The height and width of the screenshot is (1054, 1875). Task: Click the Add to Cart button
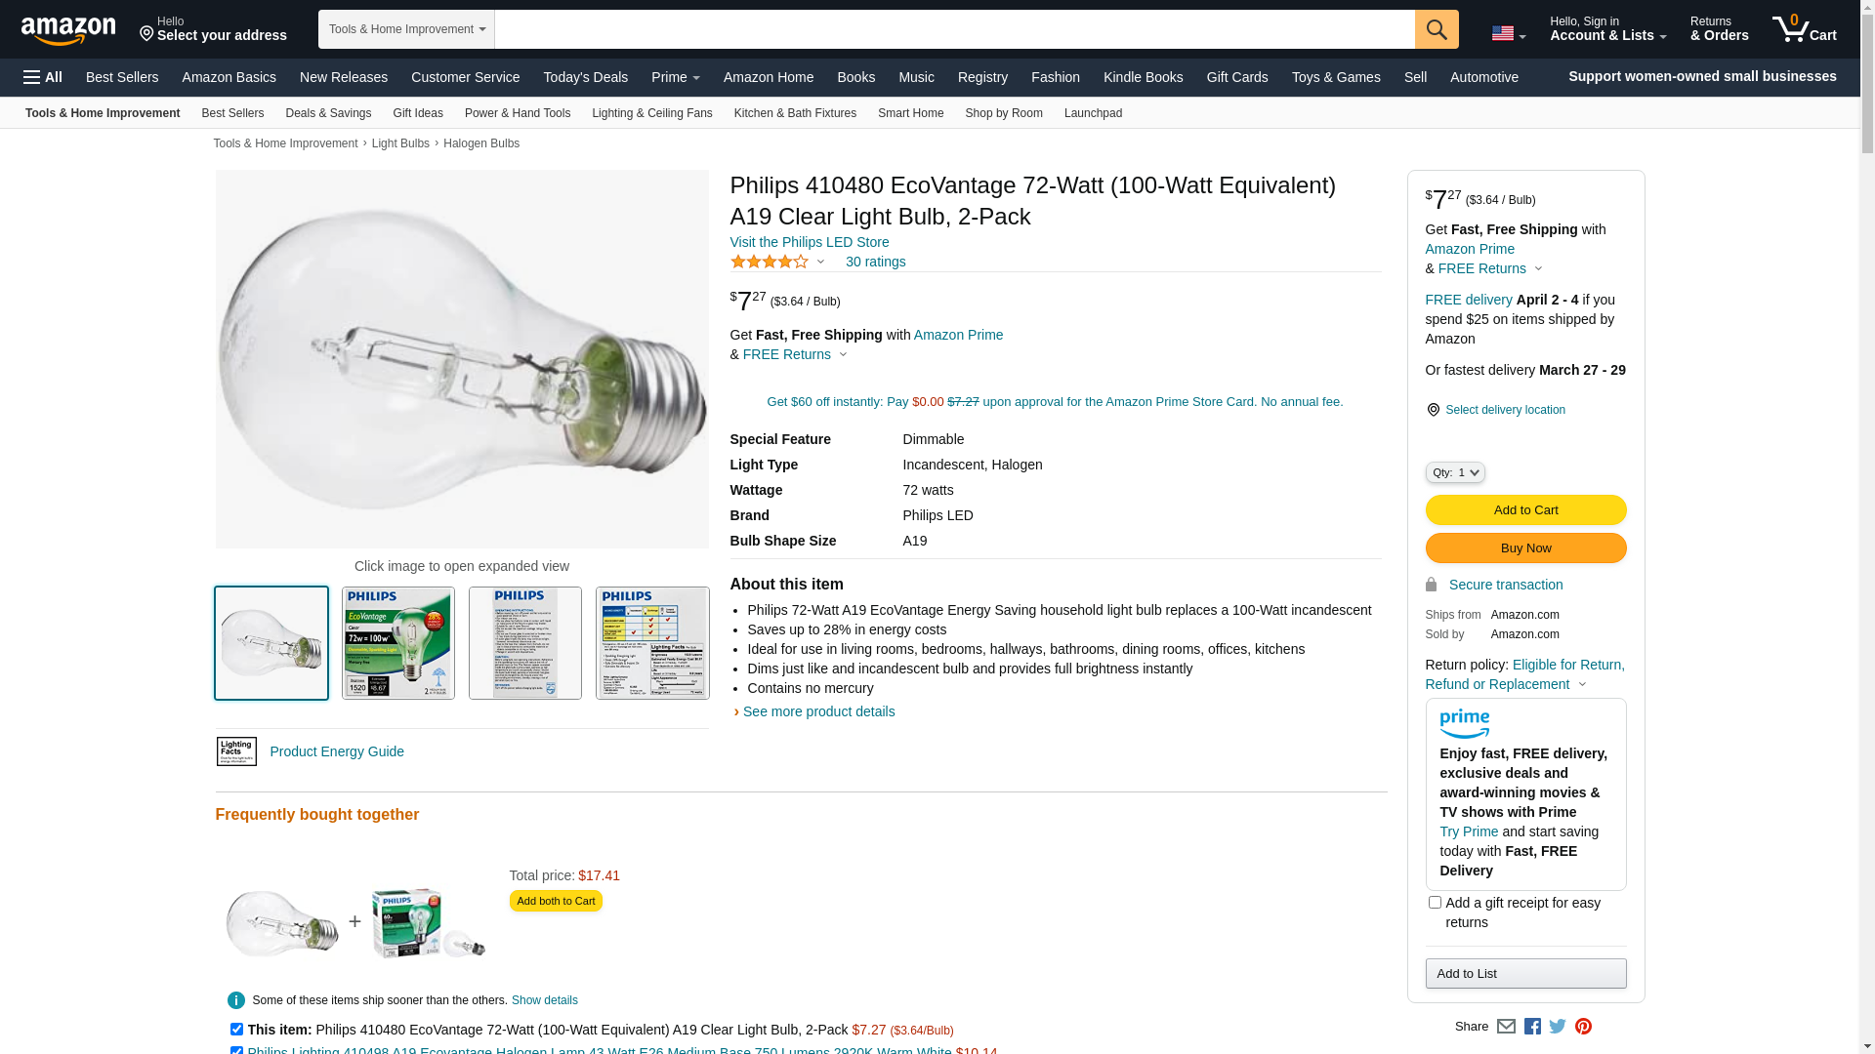pos(1525,510)
